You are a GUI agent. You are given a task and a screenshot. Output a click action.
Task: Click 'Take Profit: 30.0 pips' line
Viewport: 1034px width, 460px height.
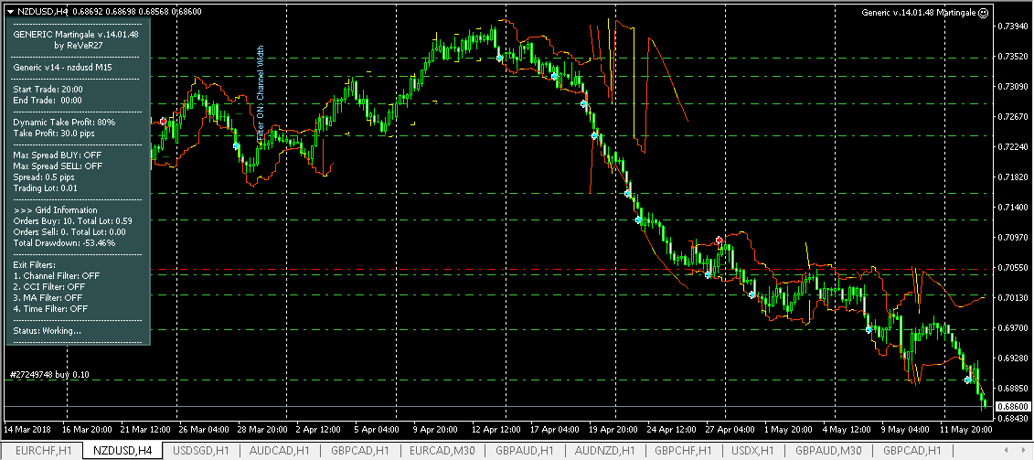pos(56,134)
